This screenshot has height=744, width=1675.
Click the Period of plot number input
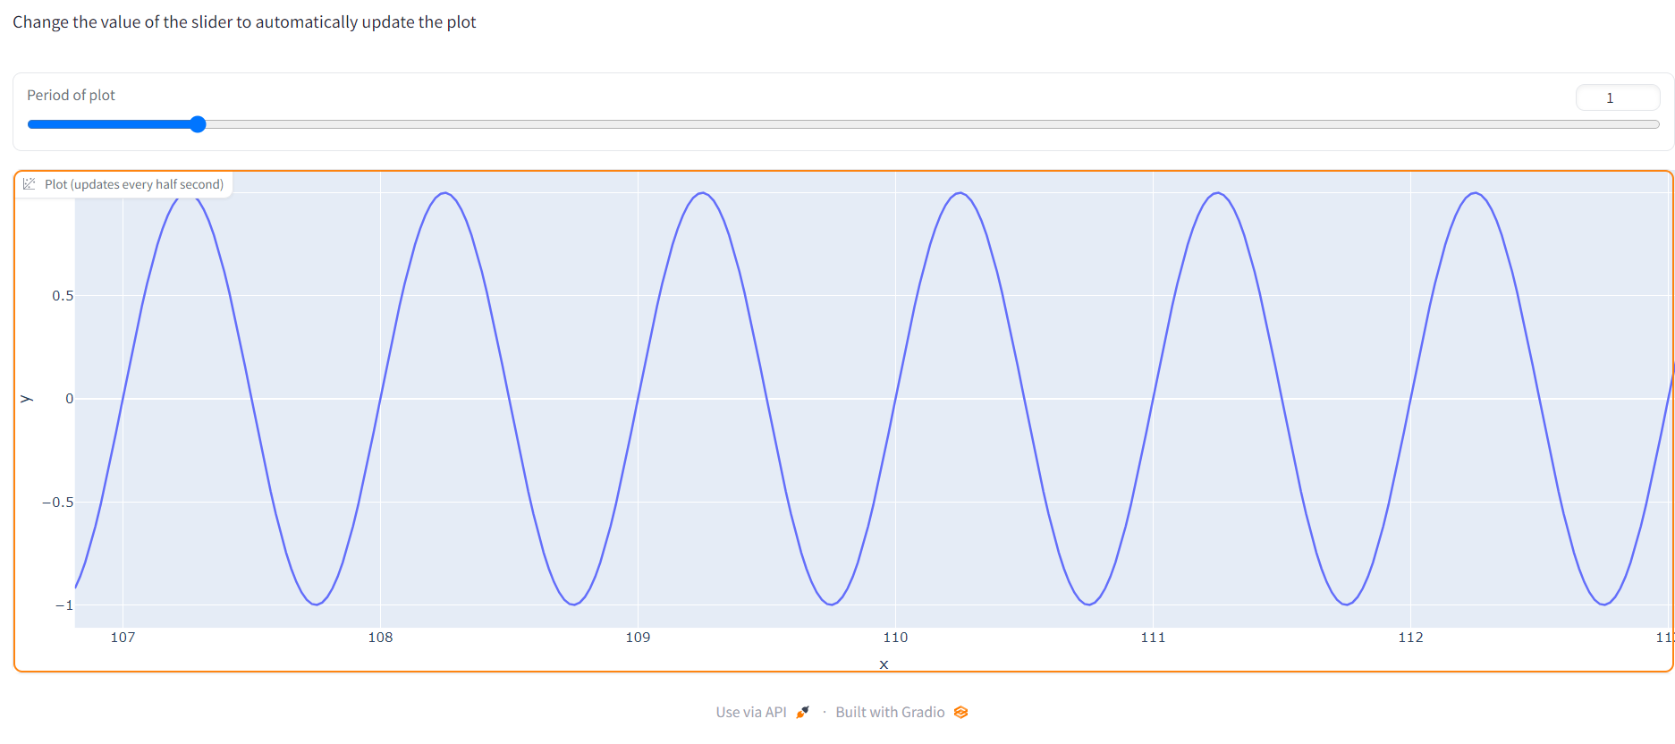pos(1617,97)
